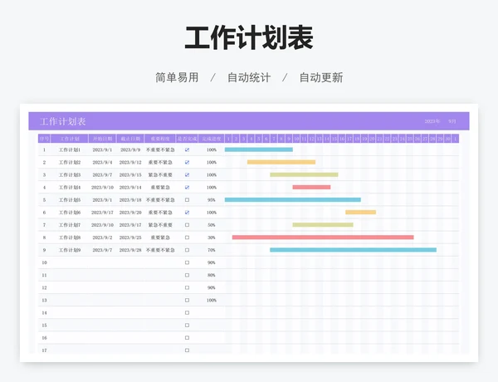498x382 pixels.
Task: Select the 工作计划 column header
Action: [70, 139]
